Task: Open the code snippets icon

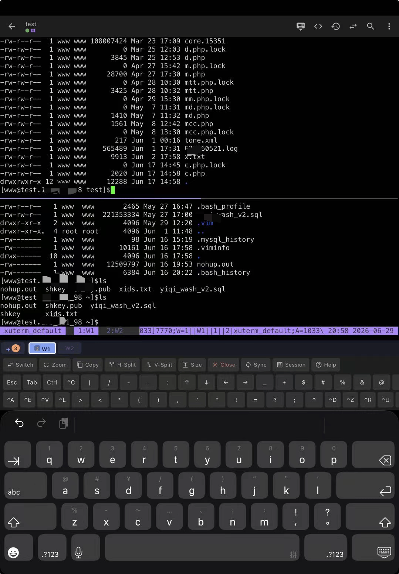Action: point(318,26)
